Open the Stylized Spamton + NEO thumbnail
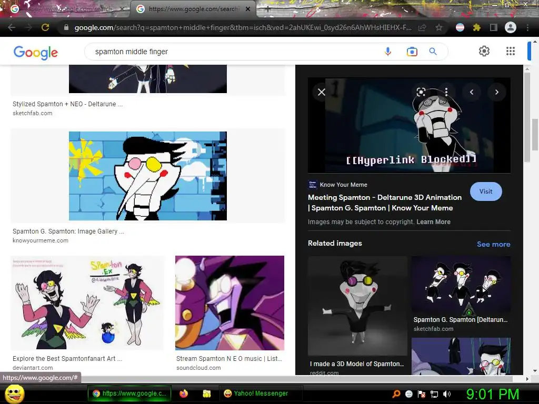Image resolution: width=539 pixels, height=404 pixels. [148, 79]
